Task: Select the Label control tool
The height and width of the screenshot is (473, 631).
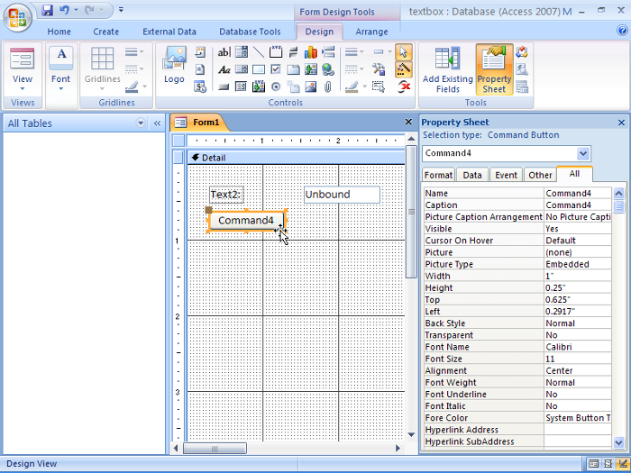Action: (x=224, y=69)
